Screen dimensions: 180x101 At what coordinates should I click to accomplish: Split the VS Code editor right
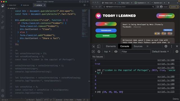84,5
